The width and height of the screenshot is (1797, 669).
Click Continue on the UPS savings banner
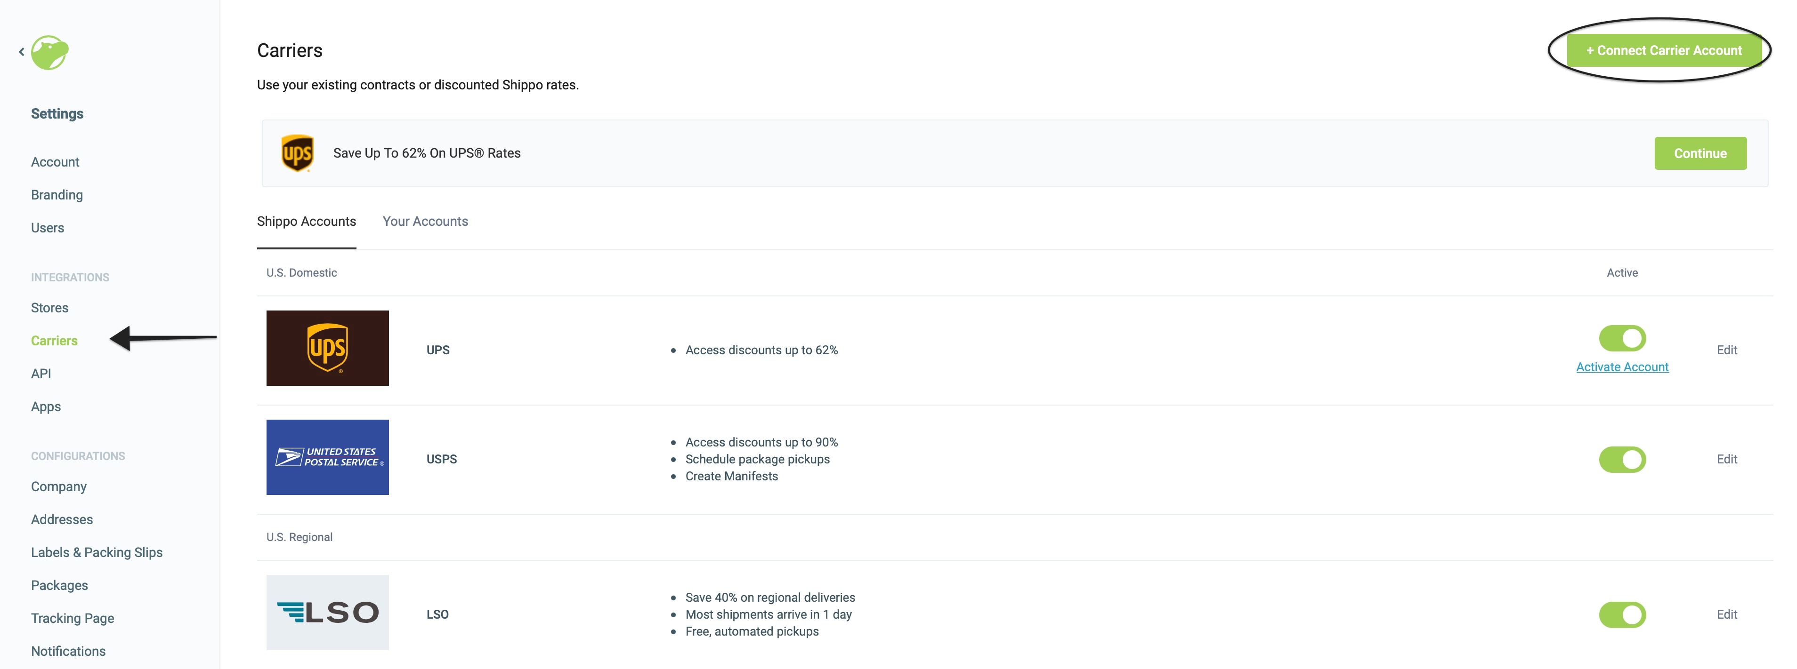point(1700,153)
